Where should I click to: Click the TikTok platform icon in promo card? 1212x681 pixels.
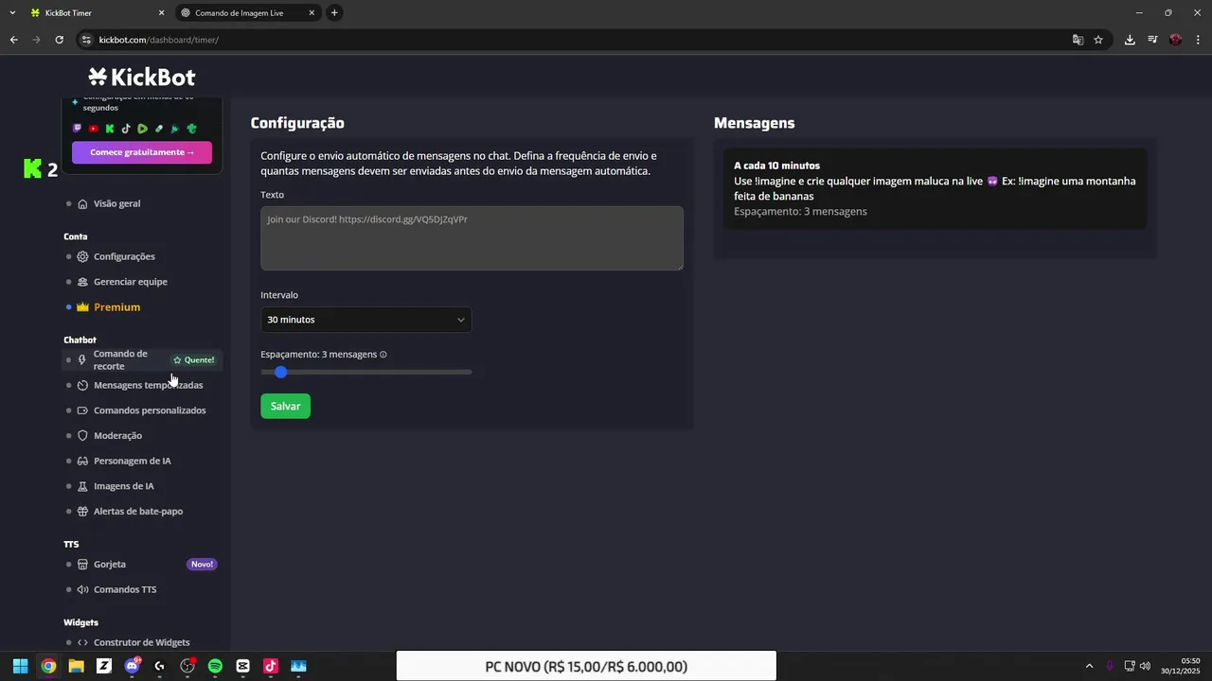pyautogui.click(x=126, y=129)
